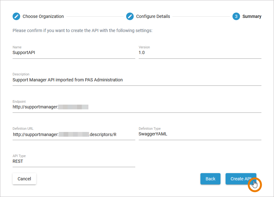Go to the Choose Organization step label
This screenshot has height=197, width=274.
(43, 16)
